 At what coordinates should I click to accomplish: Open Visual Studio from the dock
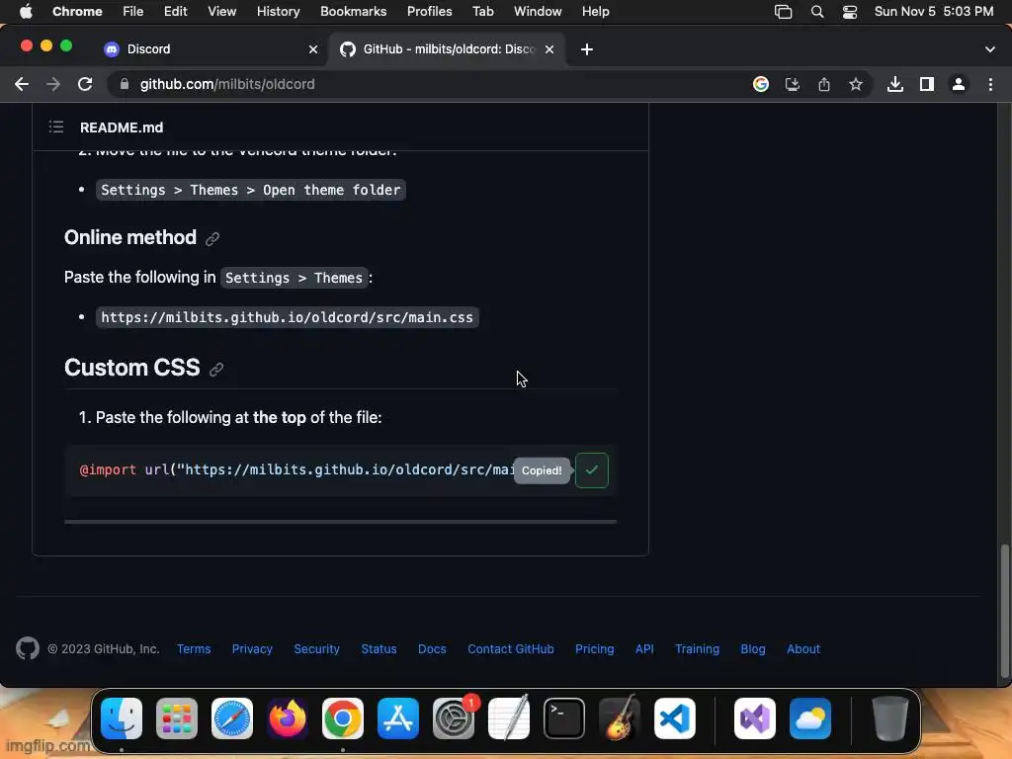[x=755, y=718]
